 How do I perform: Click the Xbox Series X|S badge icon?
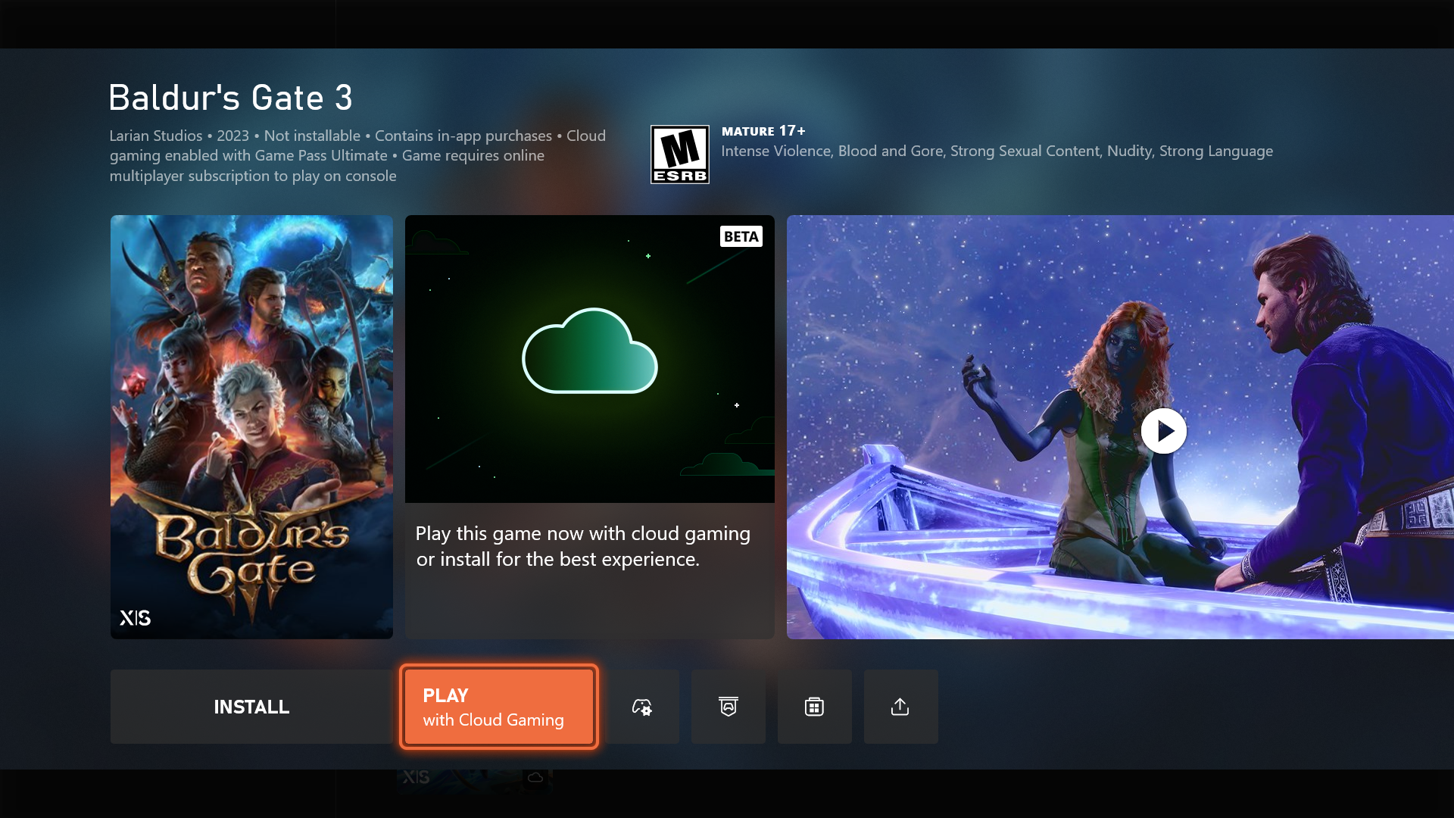(x=134, y=617)
